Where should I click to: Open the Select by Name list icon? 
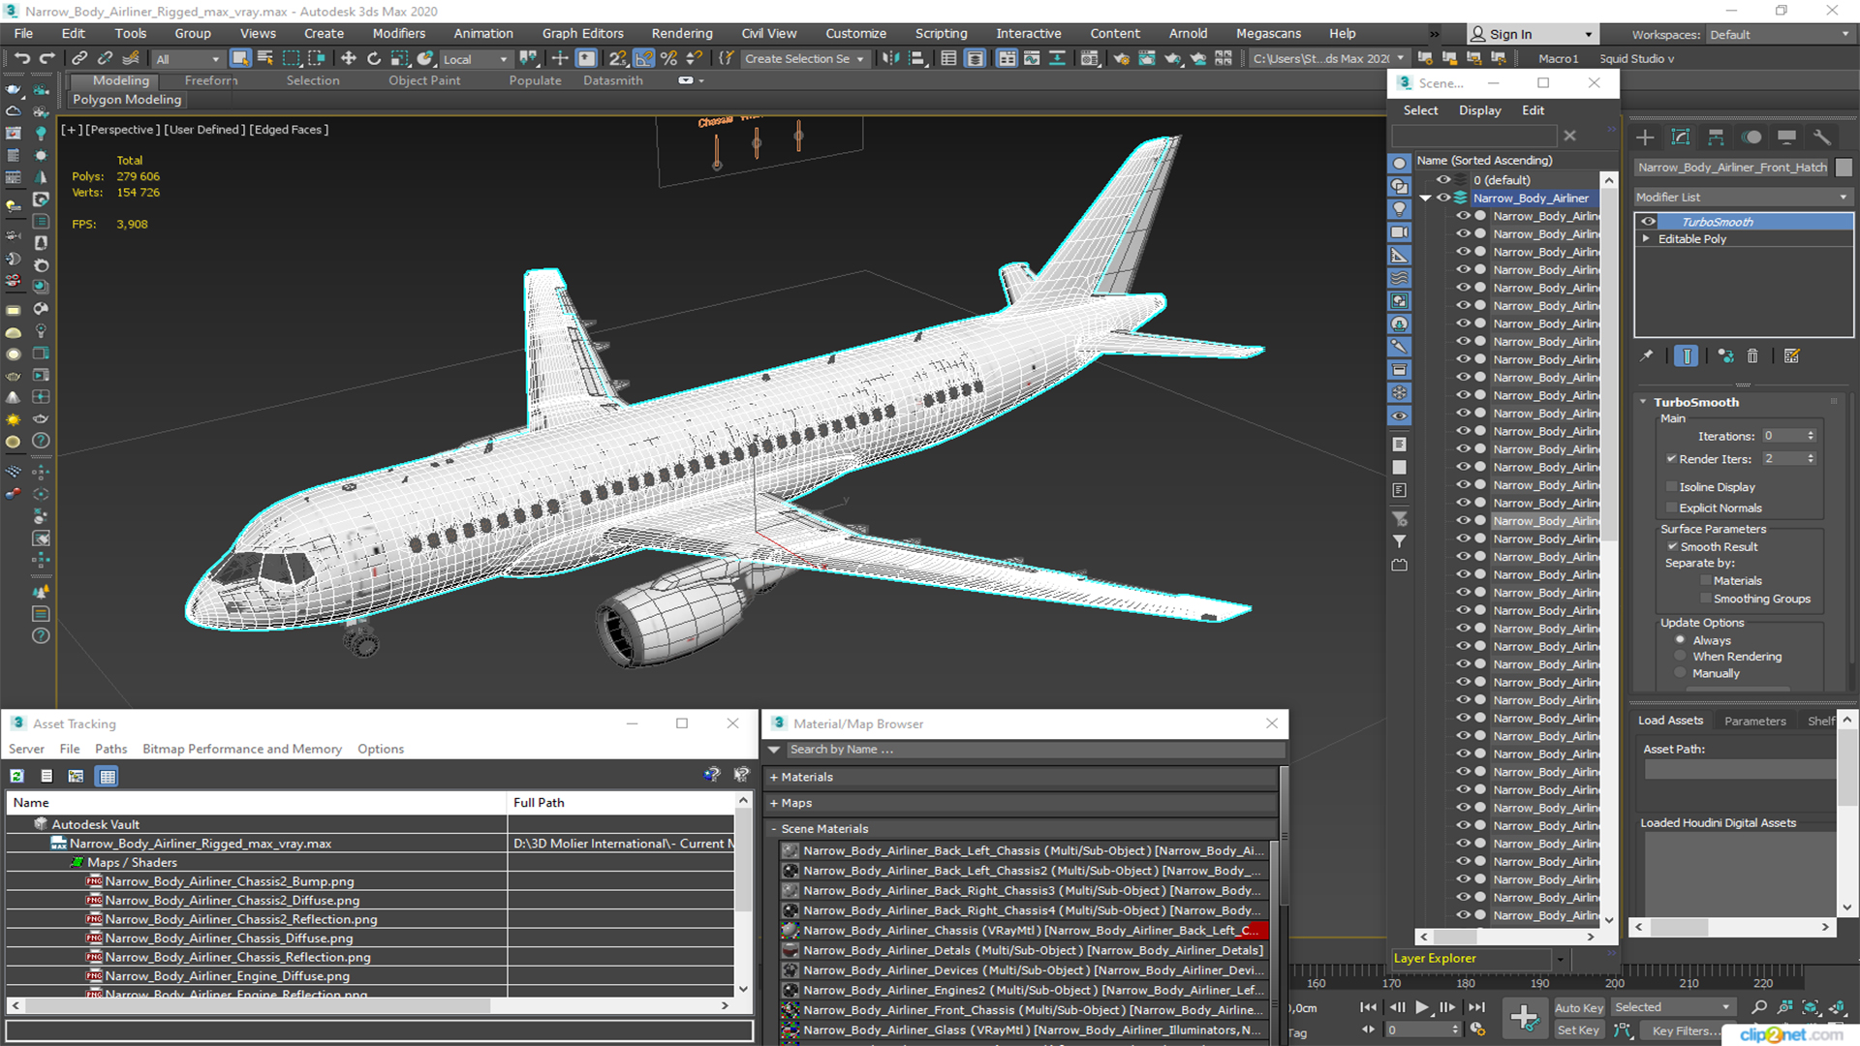coord(265,58)
